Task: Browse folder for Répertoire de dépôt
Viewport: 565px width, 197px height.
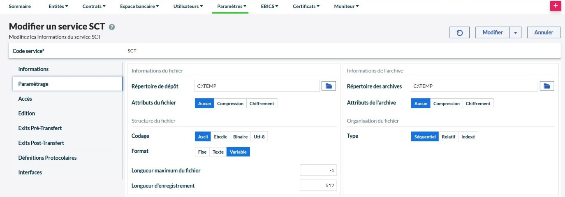Action: pyautogui.click(x=329, y=86)
